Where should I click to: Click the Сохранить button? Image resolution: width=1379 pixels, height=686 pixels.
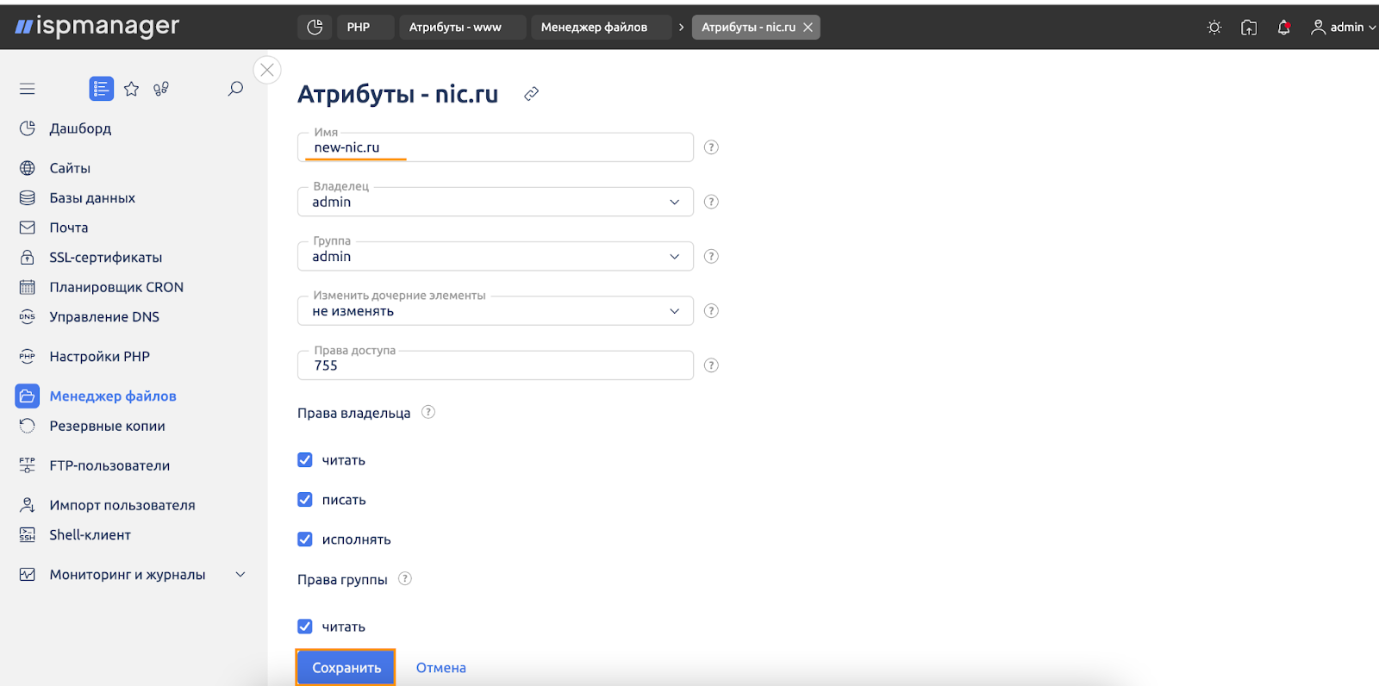tap(346, 668)
